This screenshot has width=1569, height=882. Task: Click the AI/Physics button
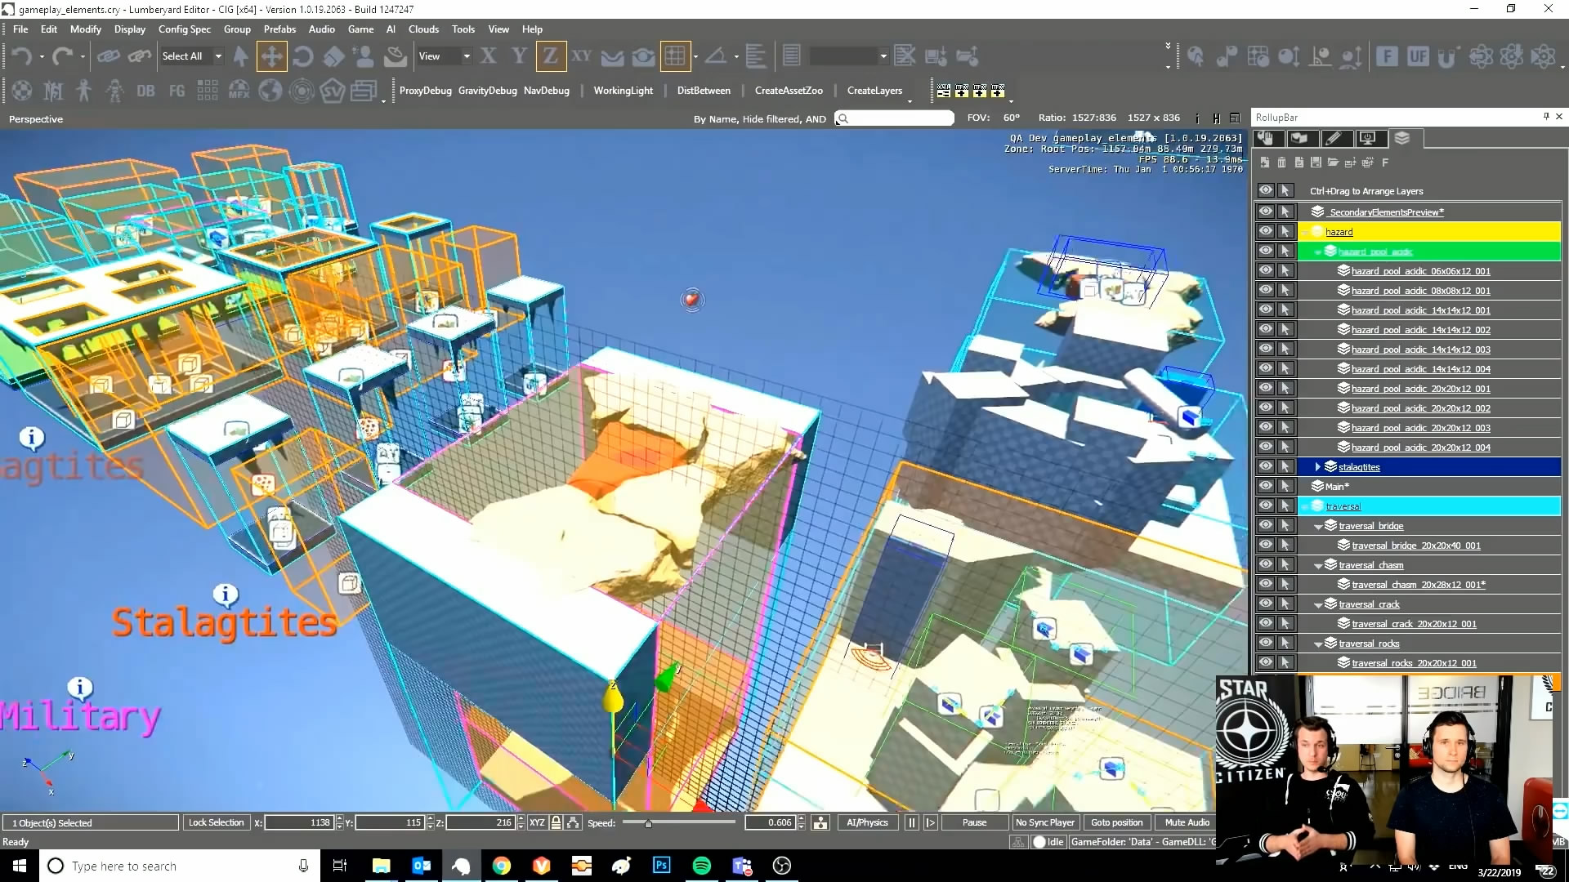pos(867,822)
